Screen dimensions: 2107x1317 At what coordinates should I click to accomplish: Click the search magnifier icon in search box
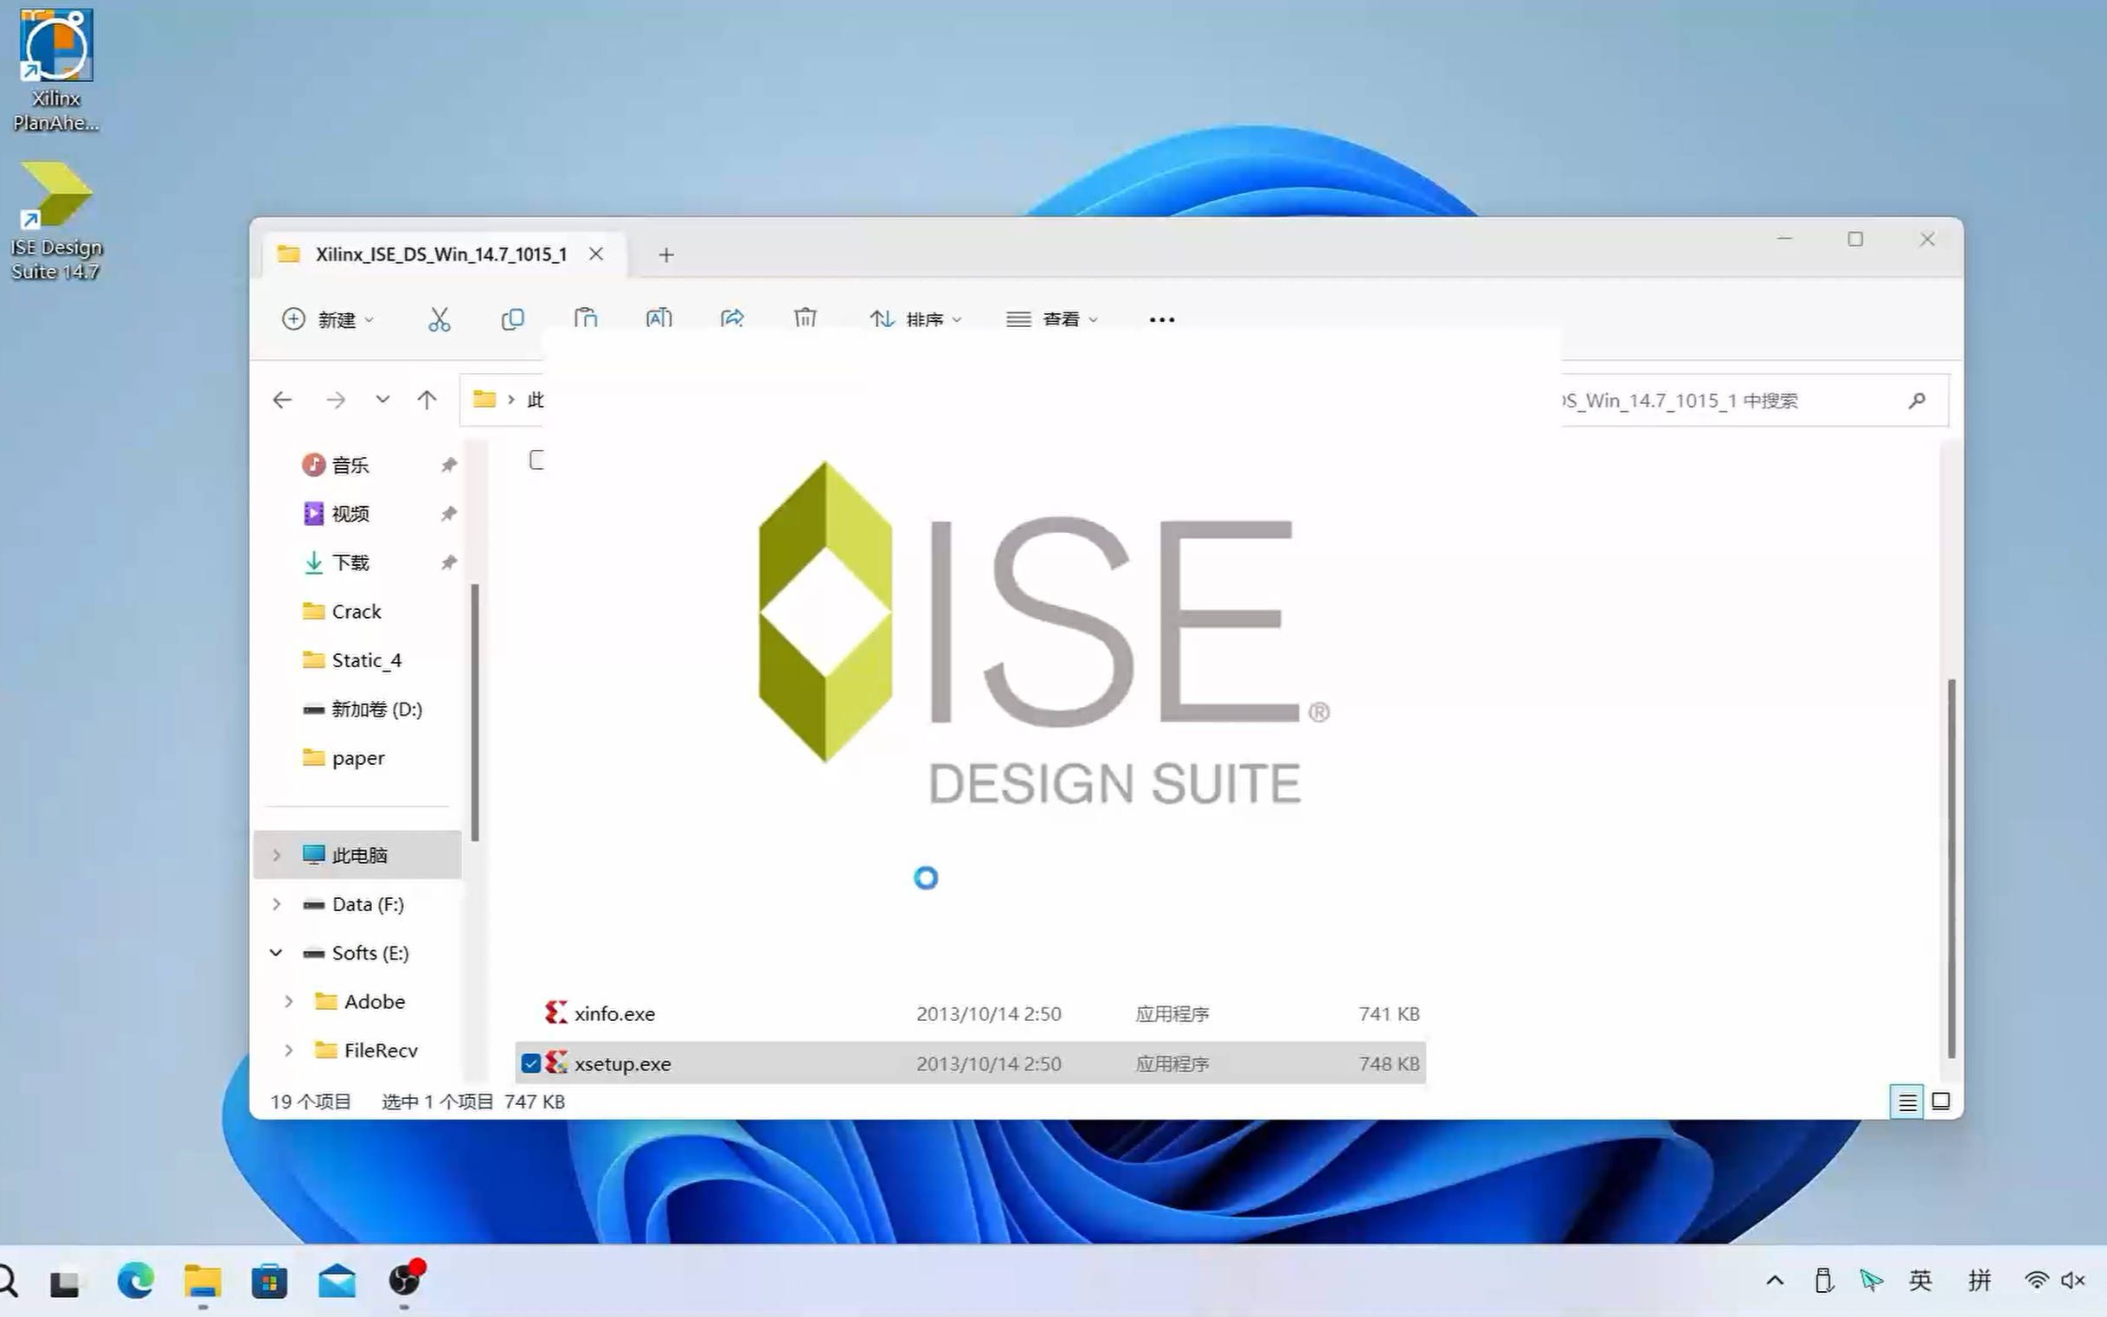coord(1917,401)
